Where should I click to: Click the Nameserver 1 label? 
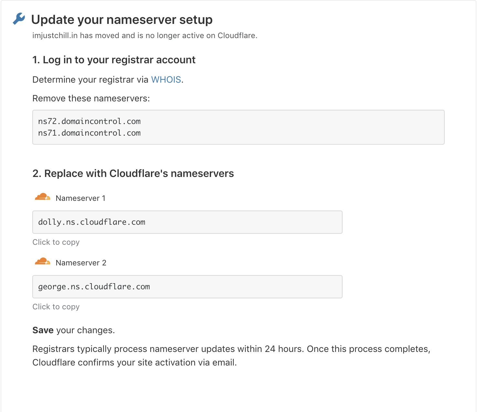(x=80, y=198)
